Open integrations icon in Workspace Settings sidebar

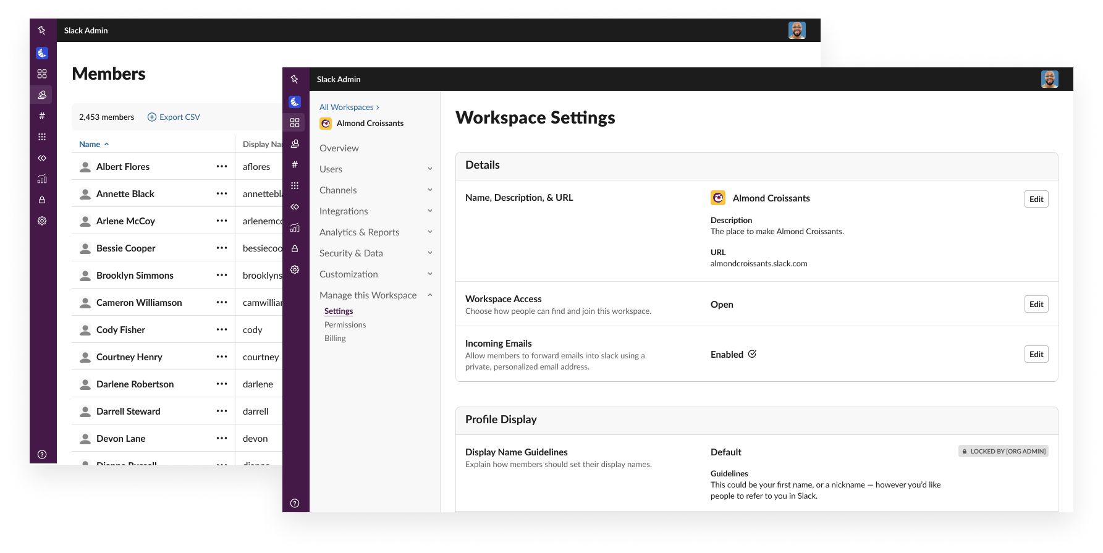295,206
